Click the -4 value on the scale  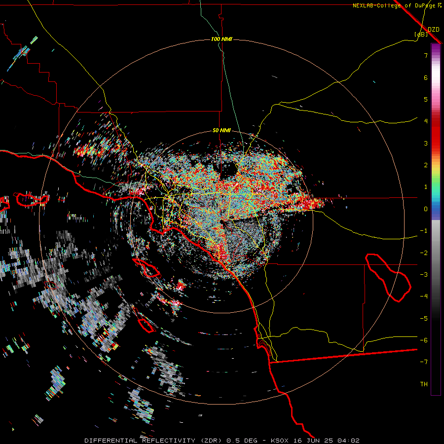coord(424,296)
